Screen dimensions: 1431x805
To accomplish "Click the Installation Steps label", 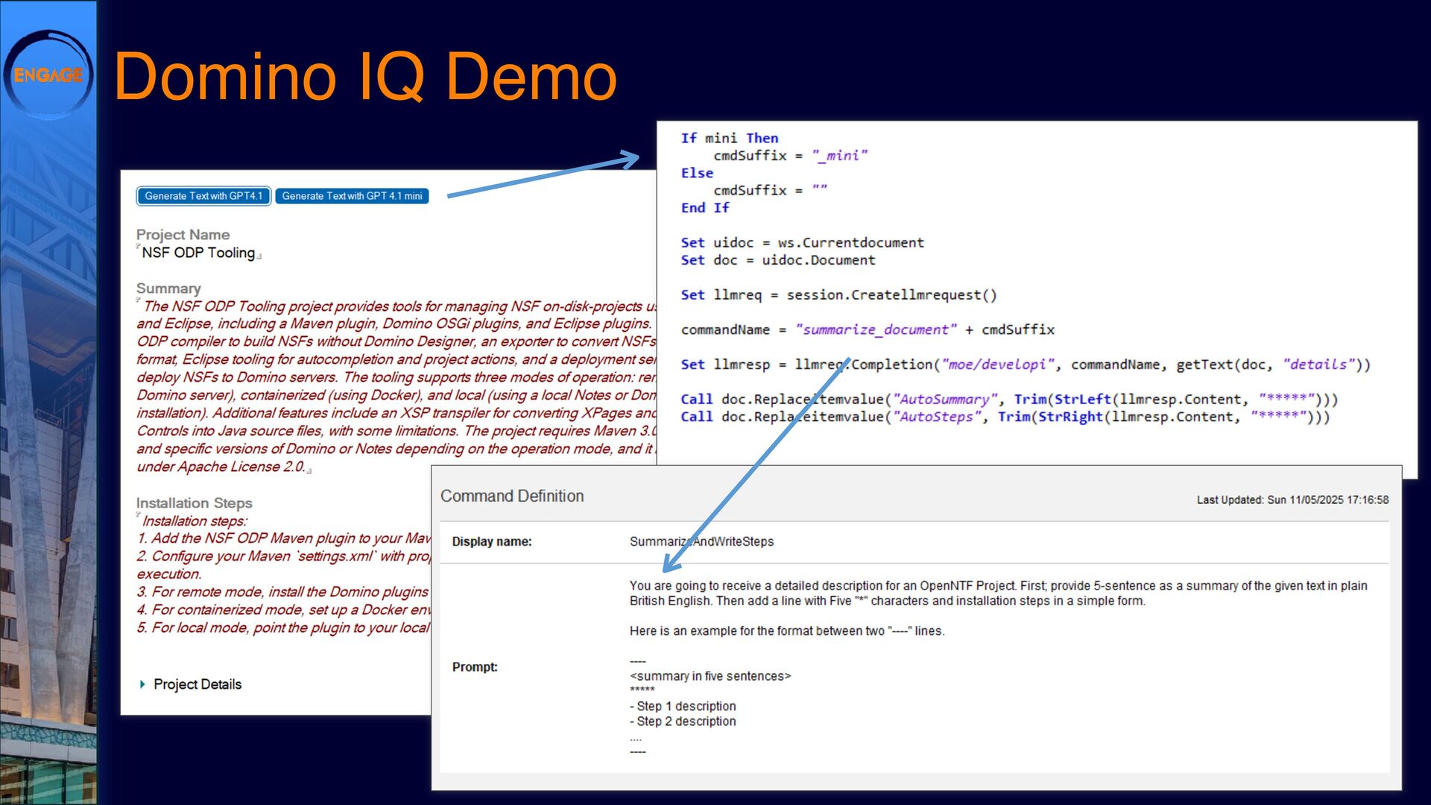I will click(x=194, y=503).
